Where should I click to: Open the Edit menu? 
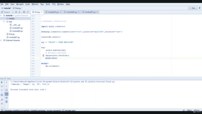coord(7,4)
